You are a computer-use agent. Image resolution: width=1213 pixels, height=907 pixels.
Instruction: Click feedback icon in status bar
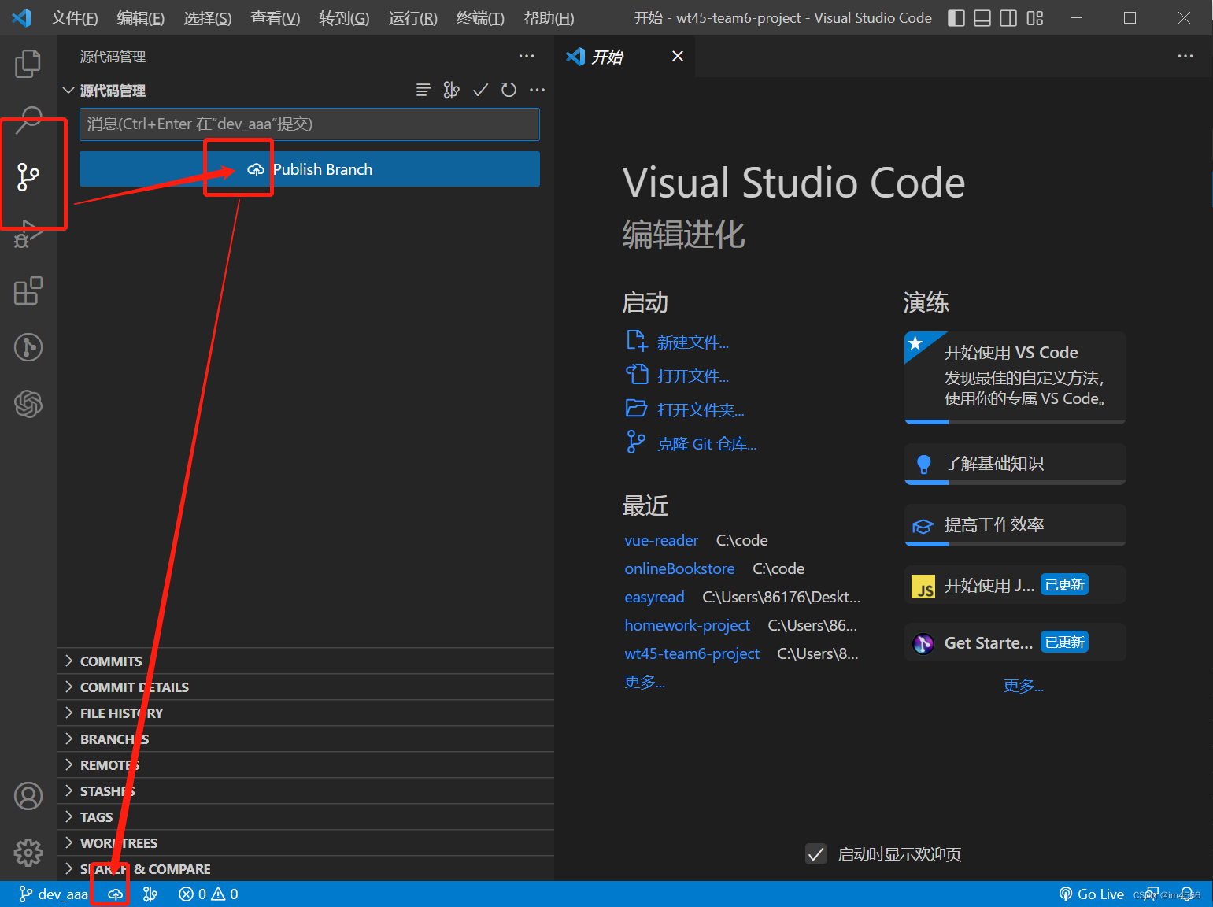(1152, 894)
